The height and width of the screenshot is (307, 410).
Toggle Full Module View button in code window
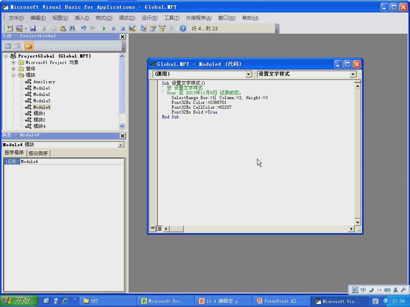(159, 229)
